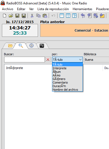109x149 pixels.
Task: Click the 'Comercial - Estacion' previous track panel
Action: pos(75,31)
